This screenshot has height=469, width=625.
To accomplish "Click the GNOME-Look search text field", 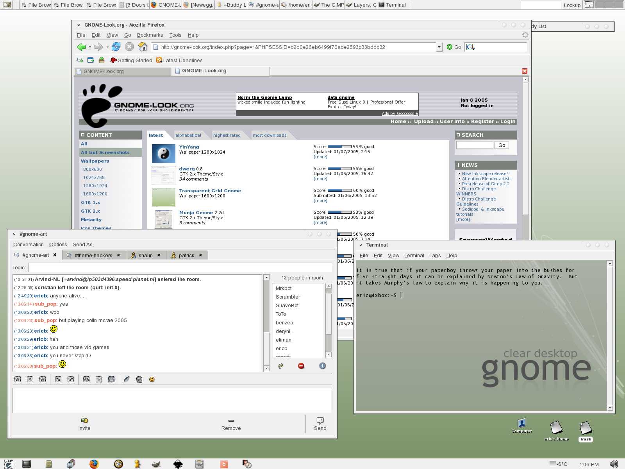I will (x=475, y=145).
